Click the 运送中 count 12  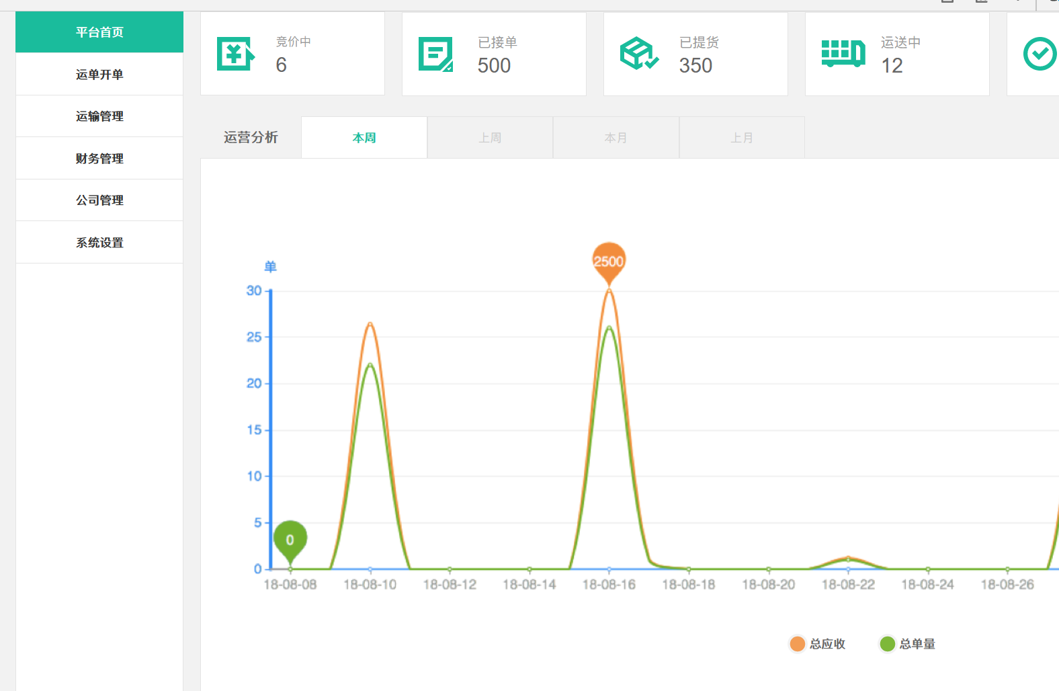point(892,66)
